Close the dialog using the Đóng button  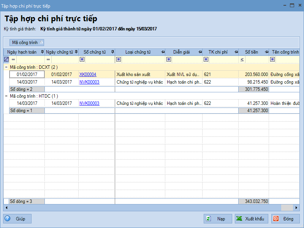click(285, 218)
